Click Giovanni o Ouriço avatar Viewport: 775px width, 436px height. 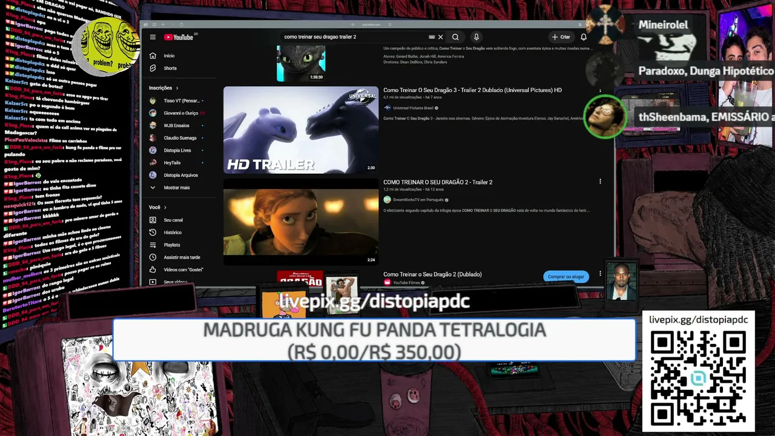click(153, 113)
